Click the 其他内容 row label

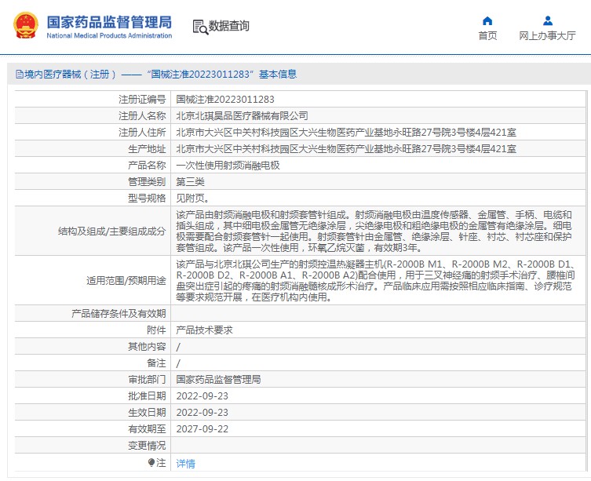point(147,347)
